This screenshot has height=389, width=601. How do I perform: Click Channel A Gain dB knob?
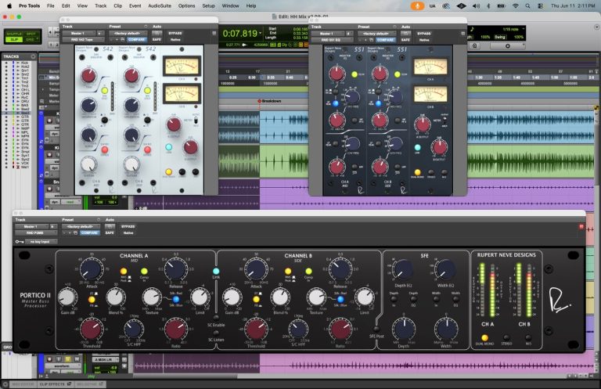(x=67, y=297)
